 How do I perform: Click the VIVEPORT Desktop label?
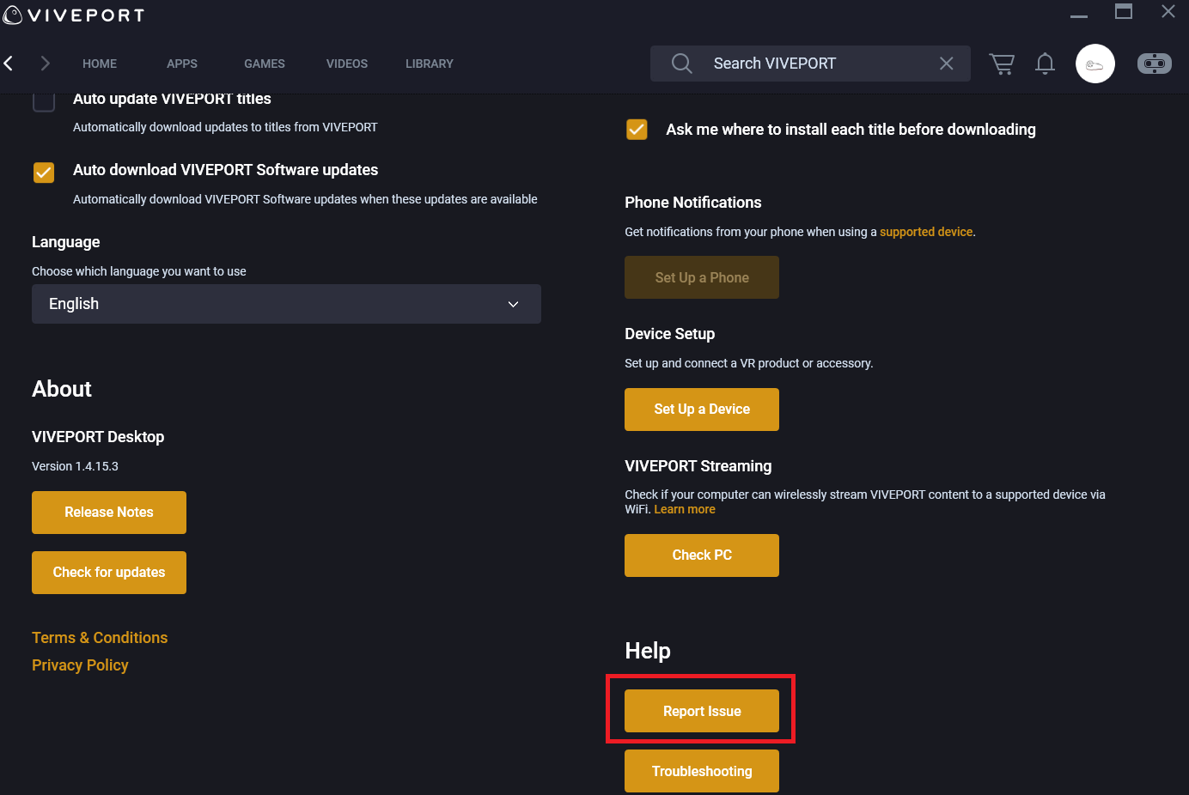(98, 437)
